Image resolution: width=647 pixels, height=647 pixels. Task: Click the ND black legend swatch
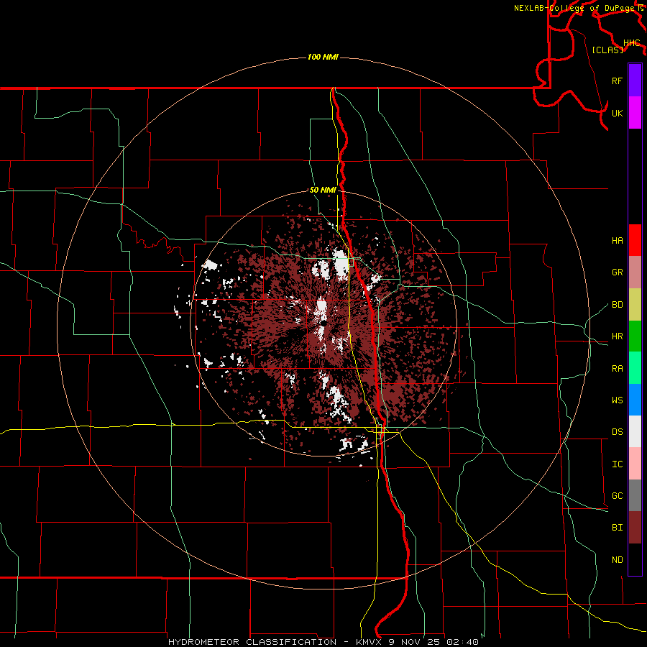[635, 559]
